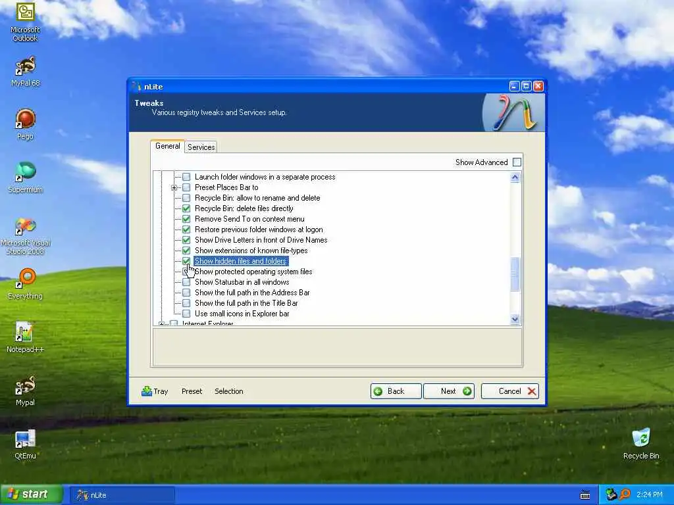The image size is (674, 505).
Task: Switch to the Services tab
Action: coord(201,147)
